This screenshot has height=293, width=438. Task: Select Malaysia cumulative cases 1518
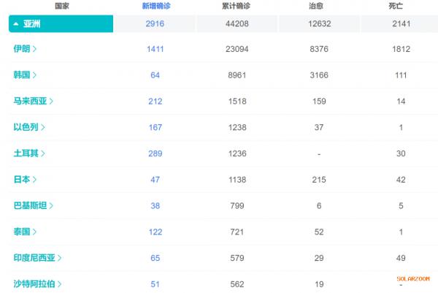tap(237, 102)
